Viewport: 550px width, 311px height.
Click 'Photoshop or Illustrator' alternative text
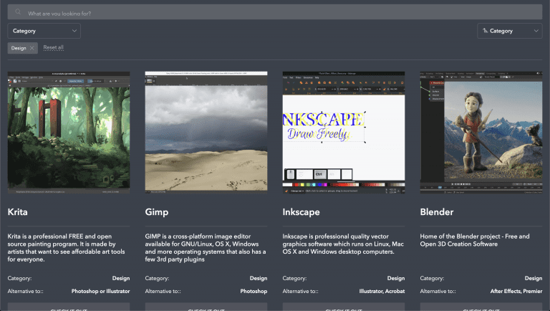[x=101, y=291]
